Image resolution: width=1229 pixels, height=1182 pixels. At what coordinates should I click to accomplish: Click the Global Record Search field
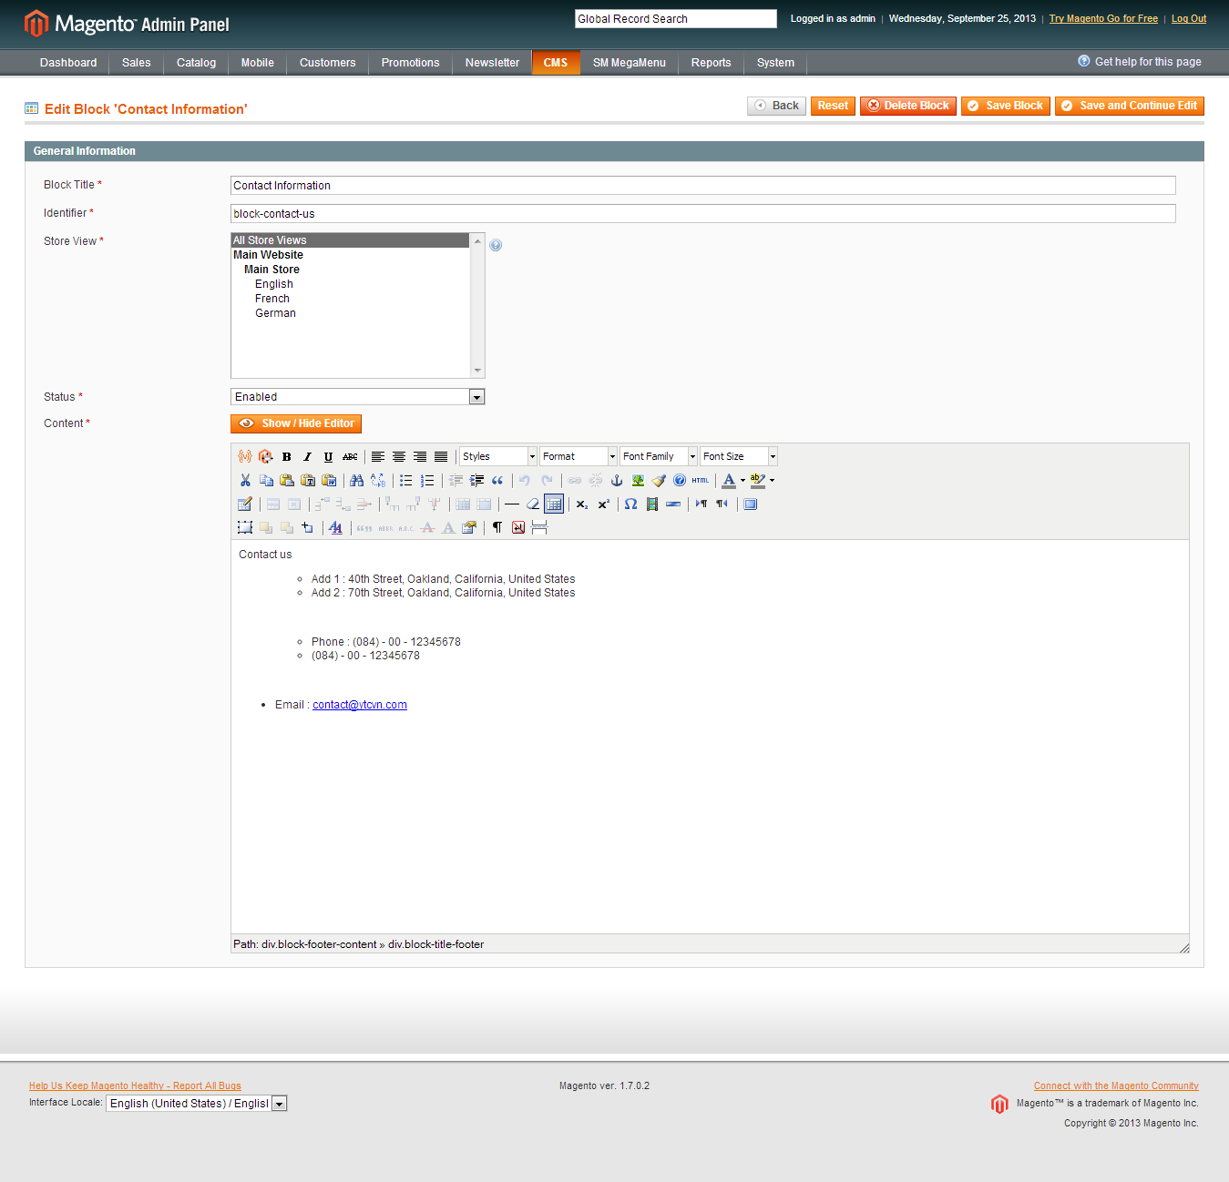click(675, 19)
